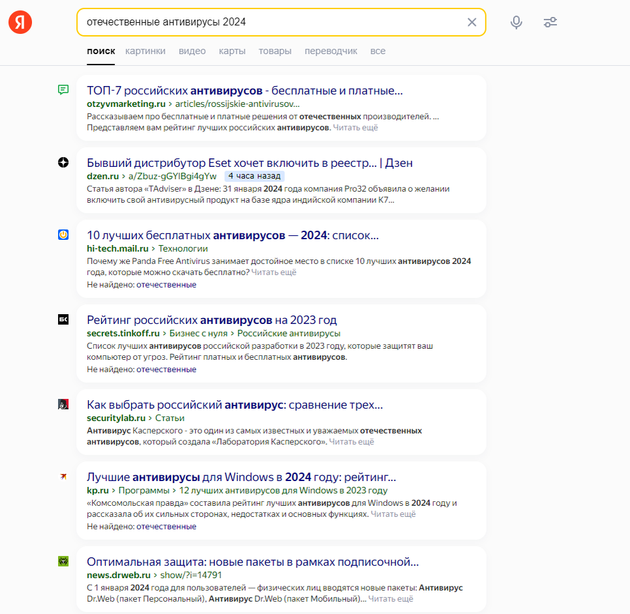Click the securitylab.ru favicon

[63, 404]
